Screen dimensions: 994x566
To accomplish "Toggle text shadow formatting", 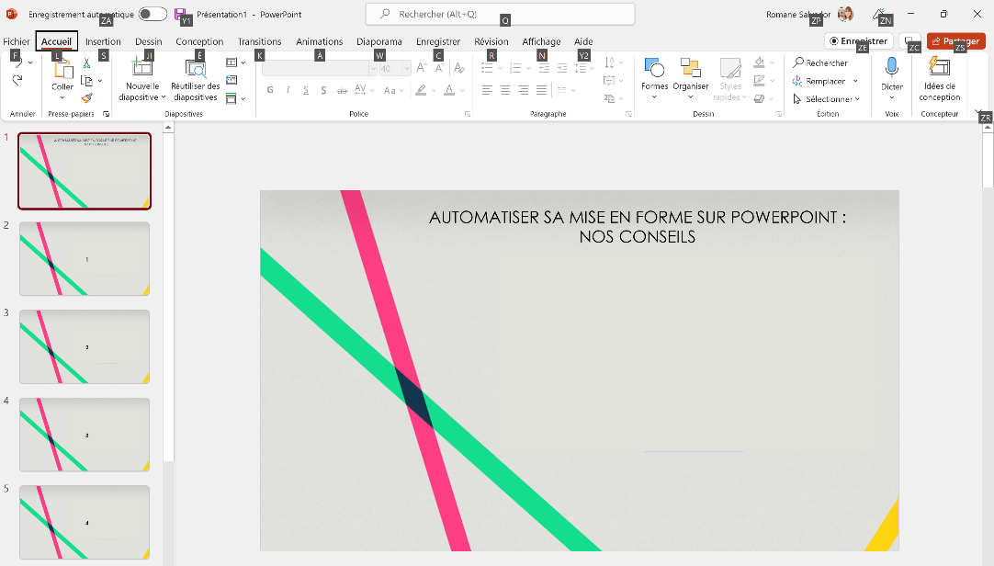I will click(323, 90).
